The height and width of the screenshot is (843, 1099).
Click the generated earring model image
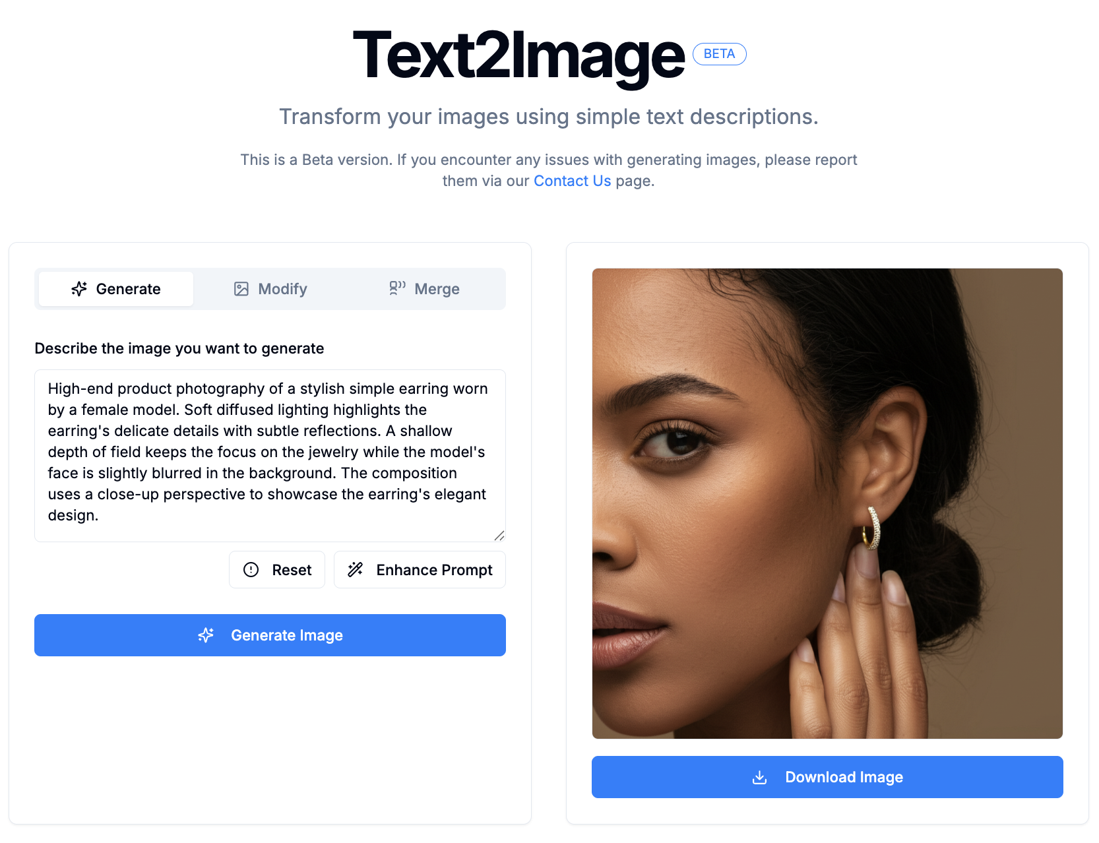[x=827, y=503]
